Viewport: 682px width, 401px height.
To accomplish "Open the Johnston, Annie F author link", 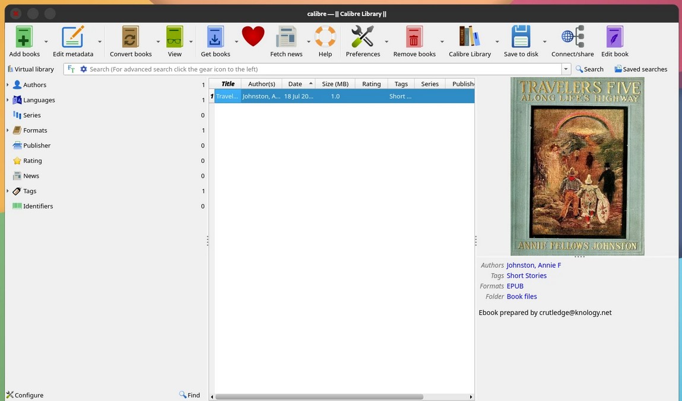I will tap(533, 265).
